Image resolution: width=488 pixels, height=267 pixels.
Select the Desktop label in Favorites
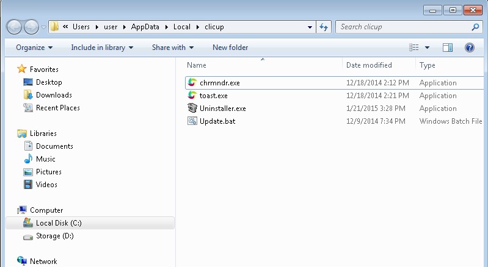[x=49, y=82]
